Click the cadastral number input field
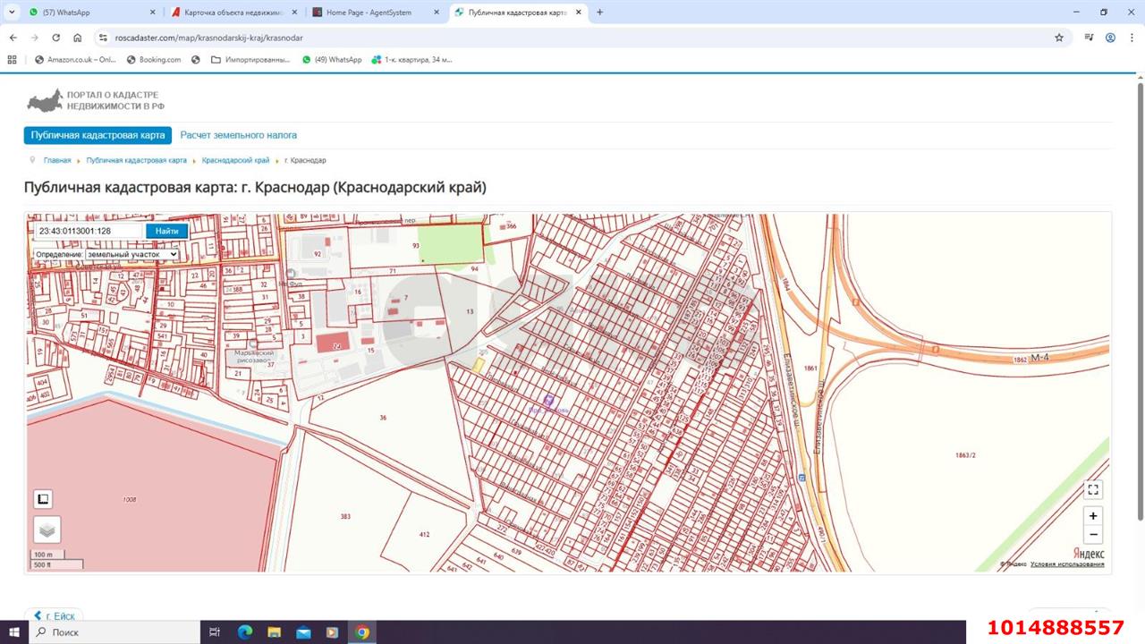Screen dimensions: 1145x644 pyautogui.click(x=88, y=231)
